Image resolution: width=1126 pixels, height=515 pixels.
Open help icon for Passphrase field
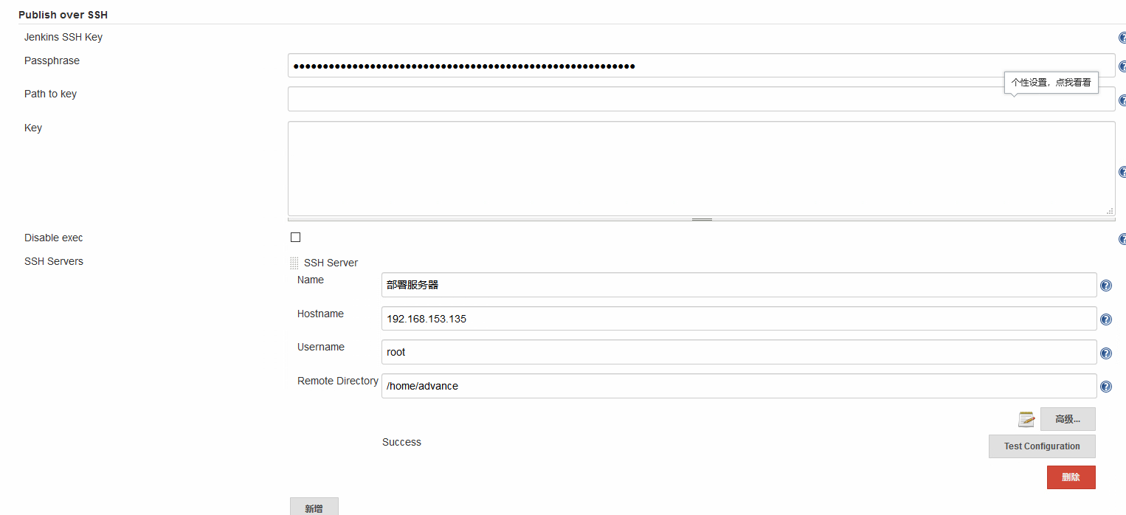coord(1122,66)
